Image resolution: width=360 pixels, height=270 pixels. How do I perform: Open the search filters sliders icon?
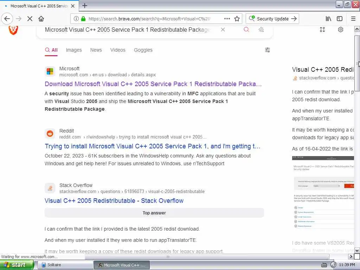pyautogui.click(x=268, y=50)
